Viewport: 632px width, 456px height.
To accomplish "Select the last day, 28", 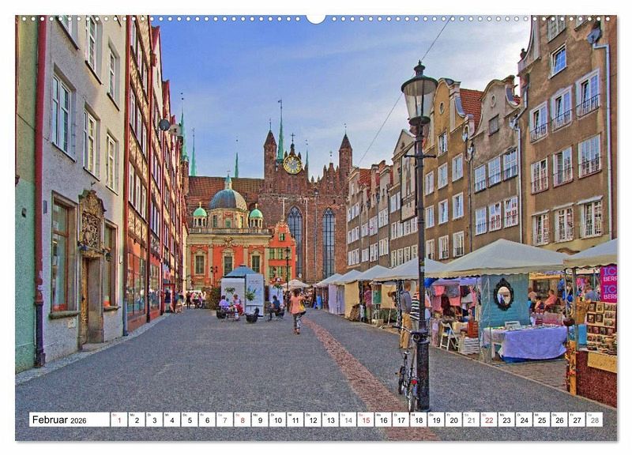I will click(593, 420).
